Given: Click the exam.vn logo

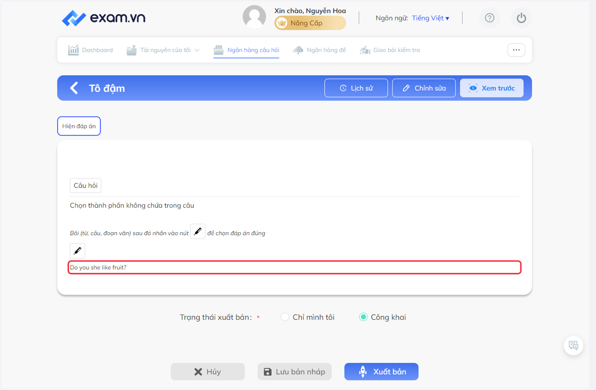Looking at the screenshot, I should pyautogui.click(x=103, y=18).
